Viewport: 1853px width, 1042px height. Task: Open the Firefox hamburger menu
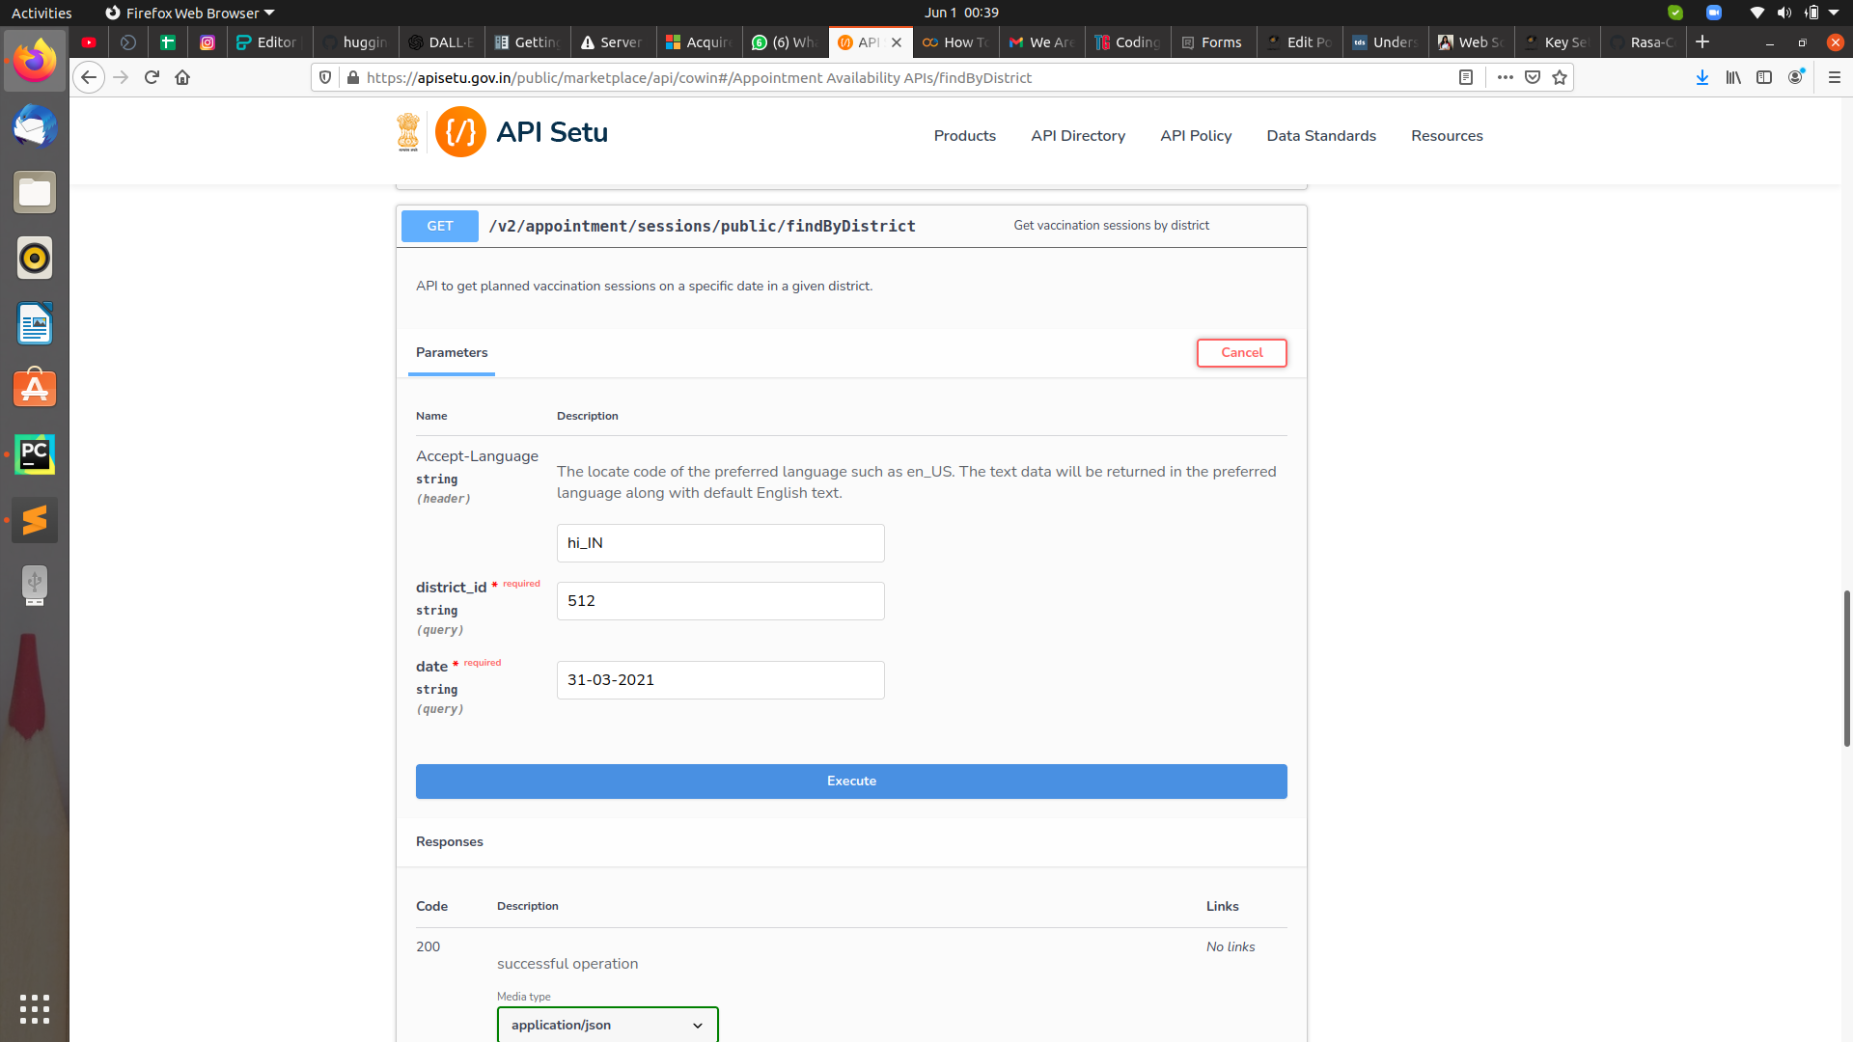[x=1835, y=77]
